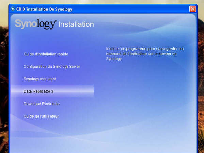Click the 'Installation' heading text
204x153 pixels.
pyautogui.click(x=76, y=24)
